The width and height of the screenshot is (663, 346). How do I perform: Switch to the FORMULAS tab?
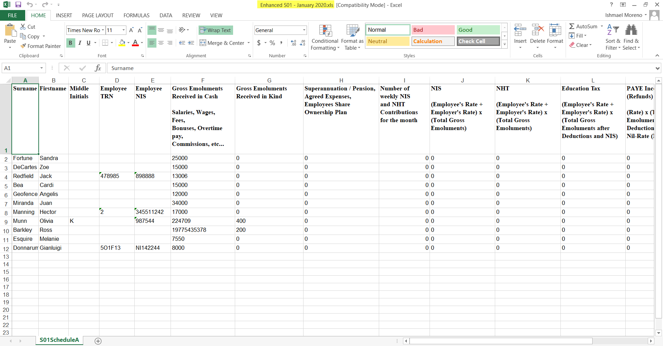(x=136, y=15)
